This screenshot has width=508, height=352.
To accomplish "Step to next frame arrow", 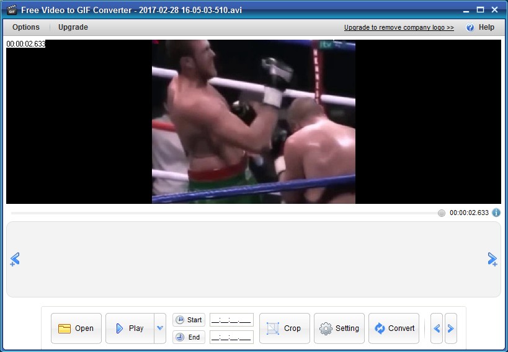I will (x=451, y=328).
